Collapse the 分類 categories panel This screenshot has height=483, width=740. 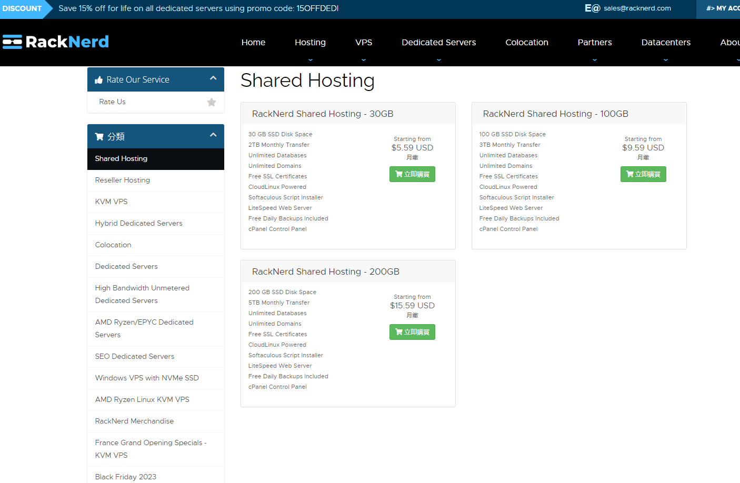point(213,135)
